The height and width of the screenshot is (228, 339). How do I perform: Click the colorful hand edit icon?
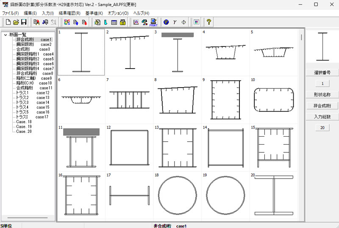click(67, 22)
